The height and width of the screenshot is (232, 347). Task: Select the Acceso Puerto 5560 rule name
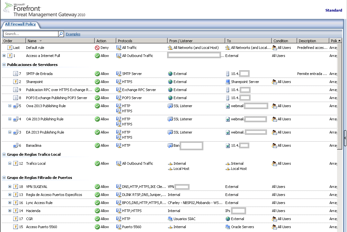(41, 227)
